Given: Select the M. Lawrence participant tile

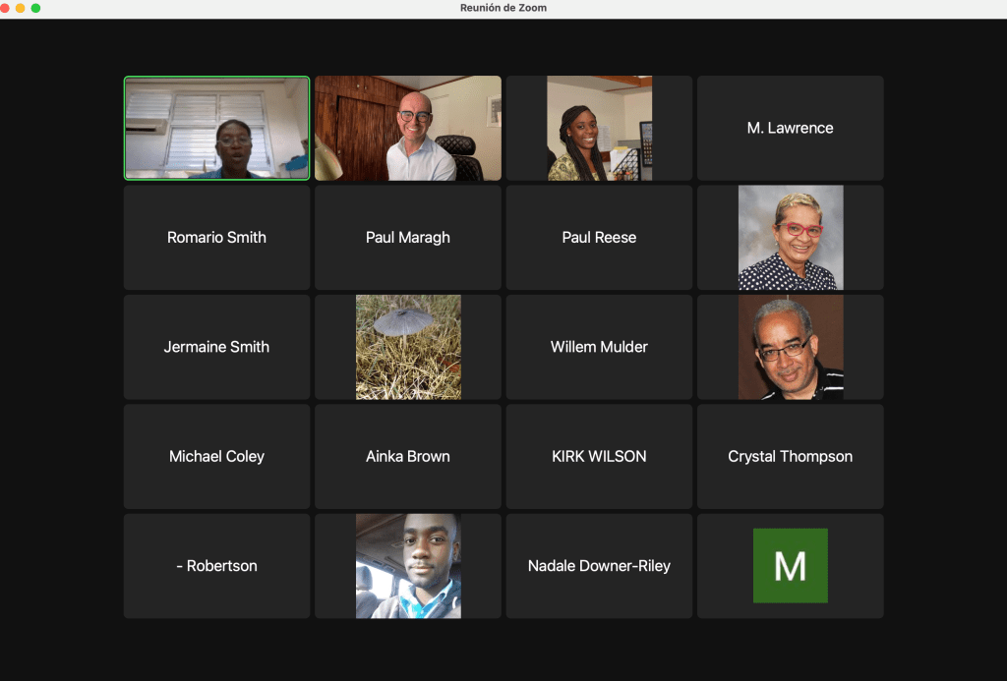Looking at the screenshot, I should pyautogui.click(x=790, y=129).
